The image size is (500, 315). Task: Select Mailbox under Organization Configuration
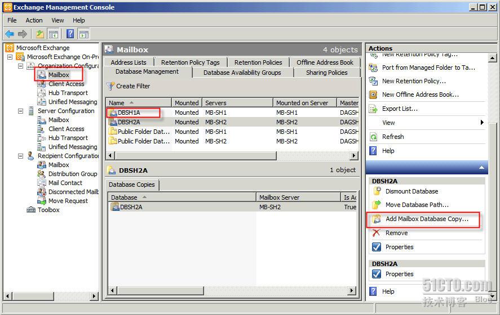(x=59, y=75)
